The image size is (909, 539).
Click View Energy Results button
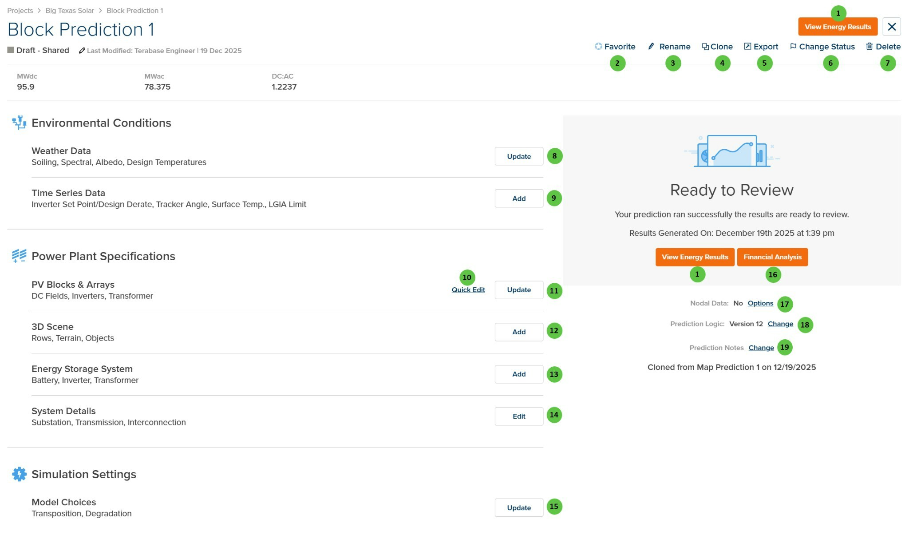pyautogui.click(x=837, y=27)
